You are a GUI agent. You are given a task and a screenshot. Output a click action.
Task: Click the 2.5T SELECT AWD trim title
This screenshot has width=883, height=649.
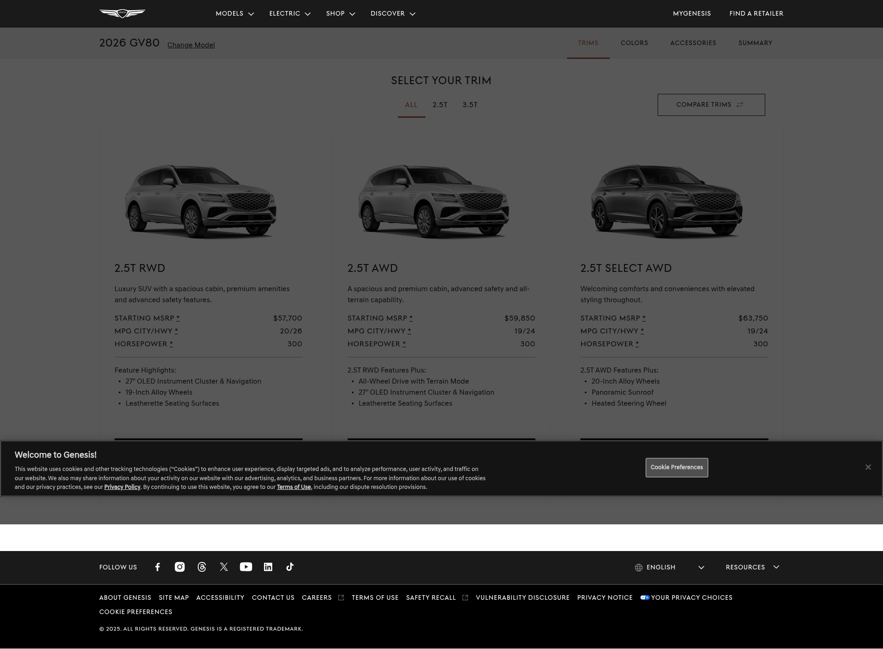click(626, 269)
